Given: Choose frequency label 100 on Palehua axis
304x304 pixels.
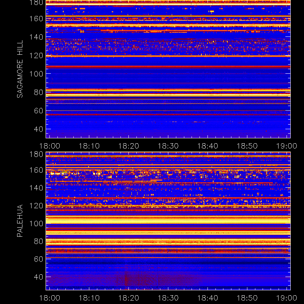Looking at the screenshot, I should [x=36, y=223].
